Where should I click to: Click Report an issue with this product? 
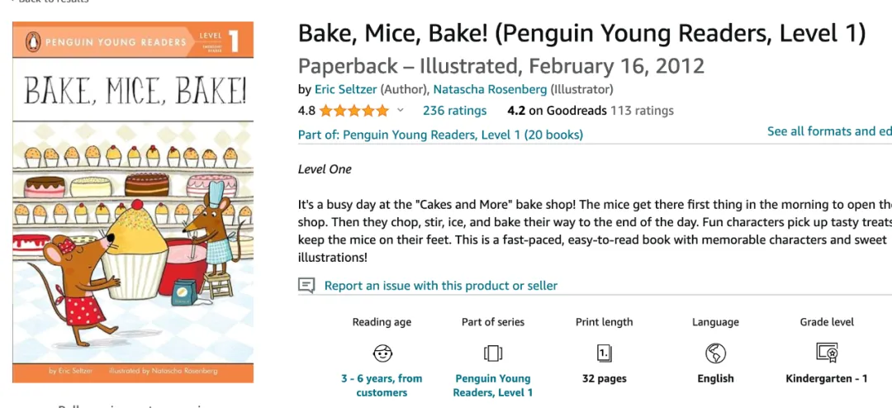point(441,286)
